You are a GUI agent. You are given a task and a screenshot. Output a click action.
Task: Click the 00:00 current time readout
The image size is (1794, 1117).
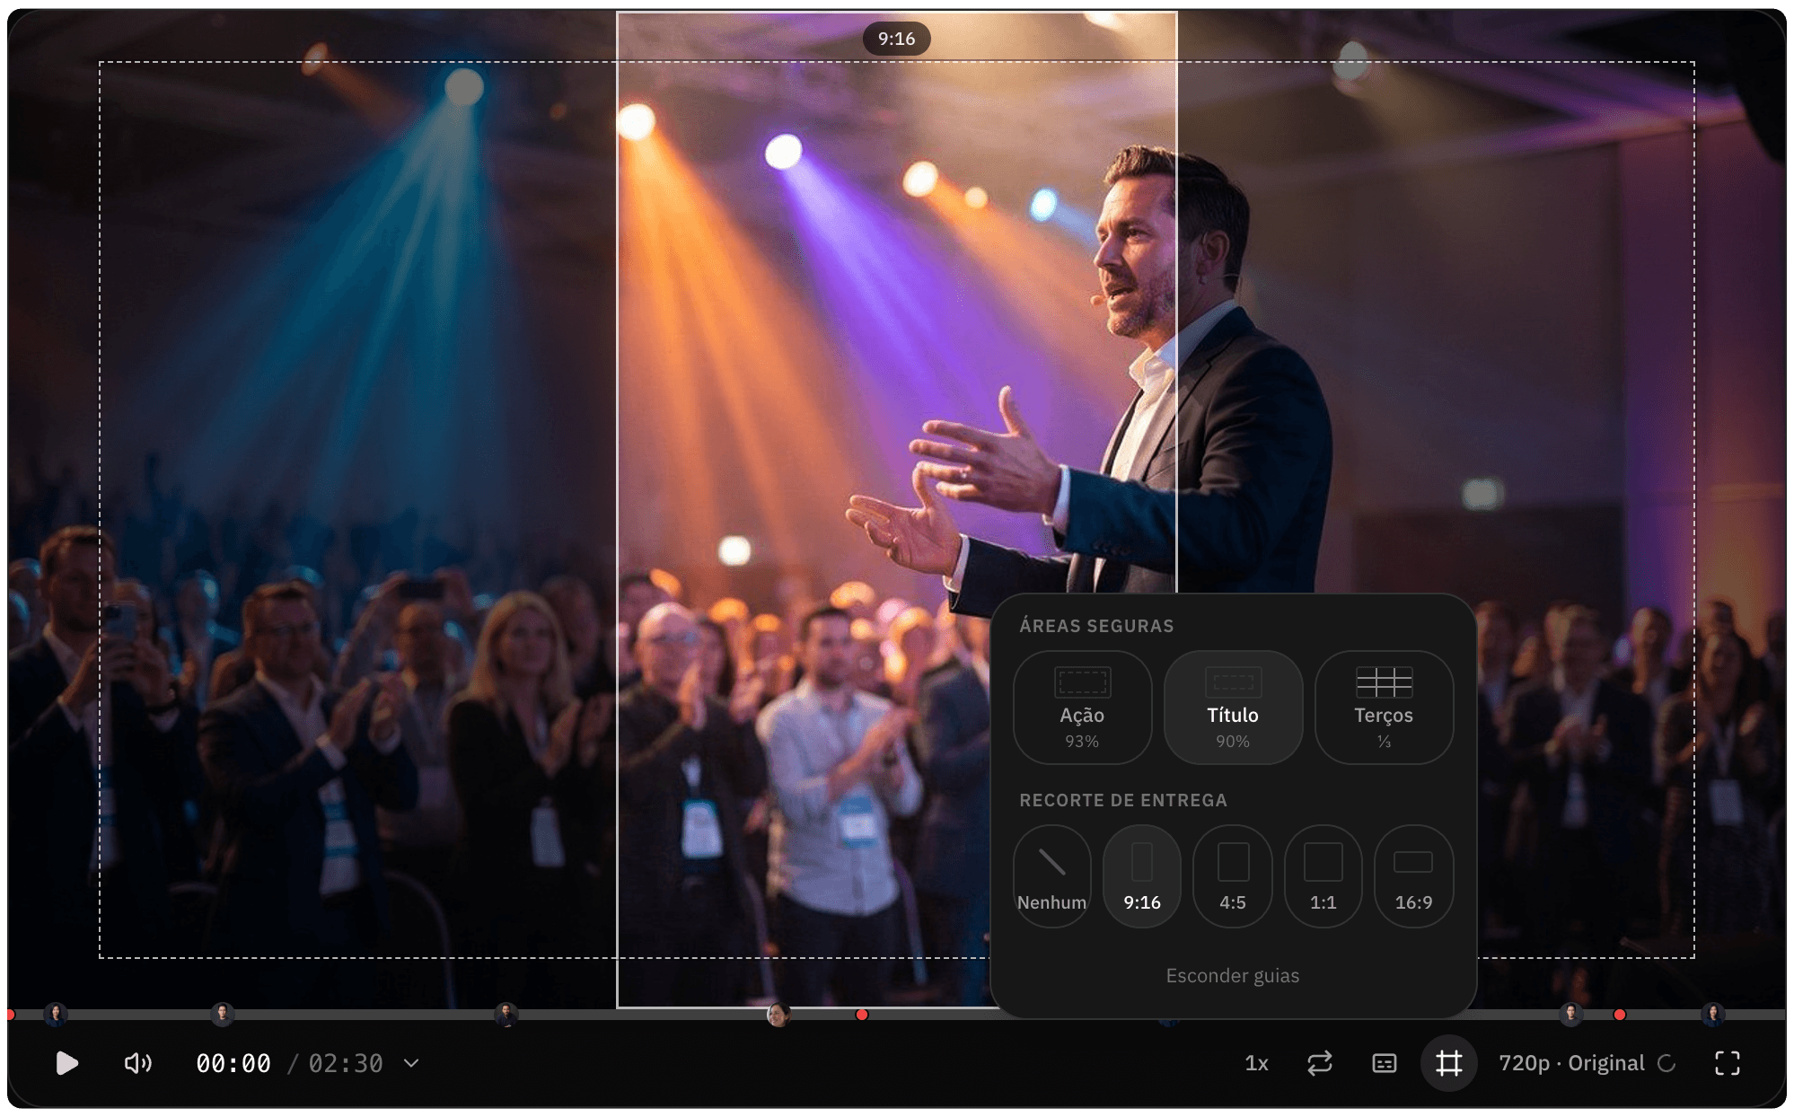(233, 1063)
